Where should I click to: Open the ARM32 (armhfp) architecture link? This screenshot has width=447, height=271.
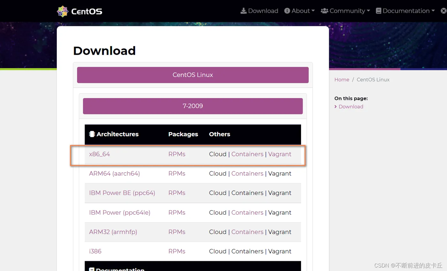113,232
